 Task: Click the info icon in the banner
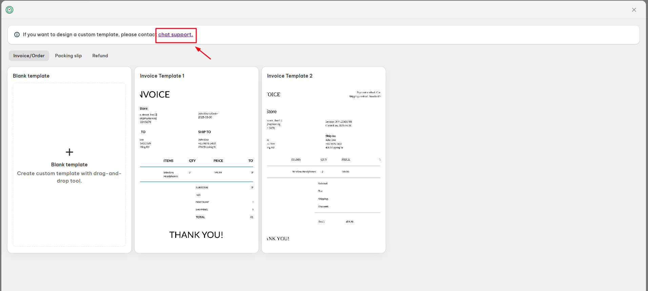pos(17,35)
